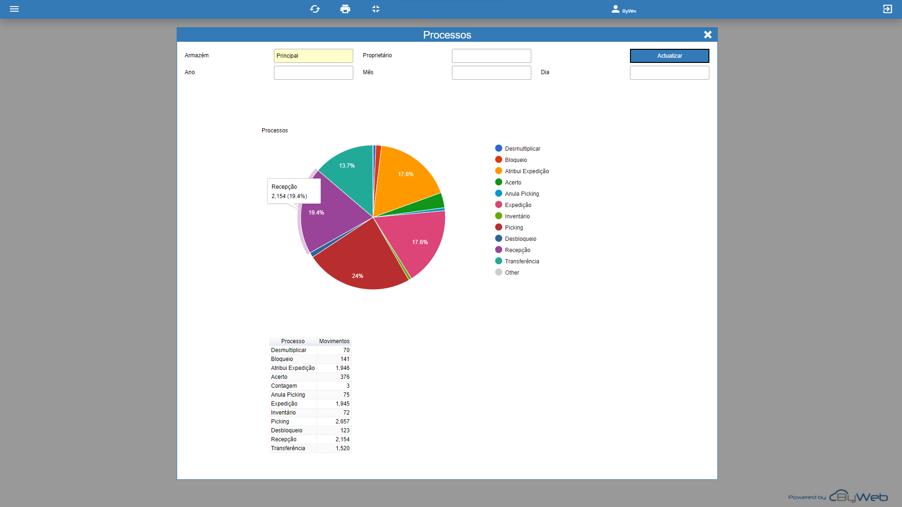This screenshot has height=507, width=902.
Task: Sort by Movimentos column header
Action: [334, 341]
